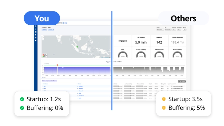This screenshot has width=224, height=126.
Task: Click the star favorite icon beside the title
Action: pyautogui.click(x=64, y=23)
